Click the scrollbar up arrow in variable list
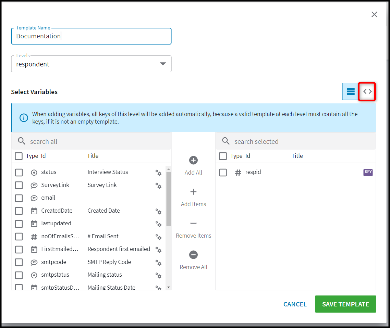 [169, 169]
